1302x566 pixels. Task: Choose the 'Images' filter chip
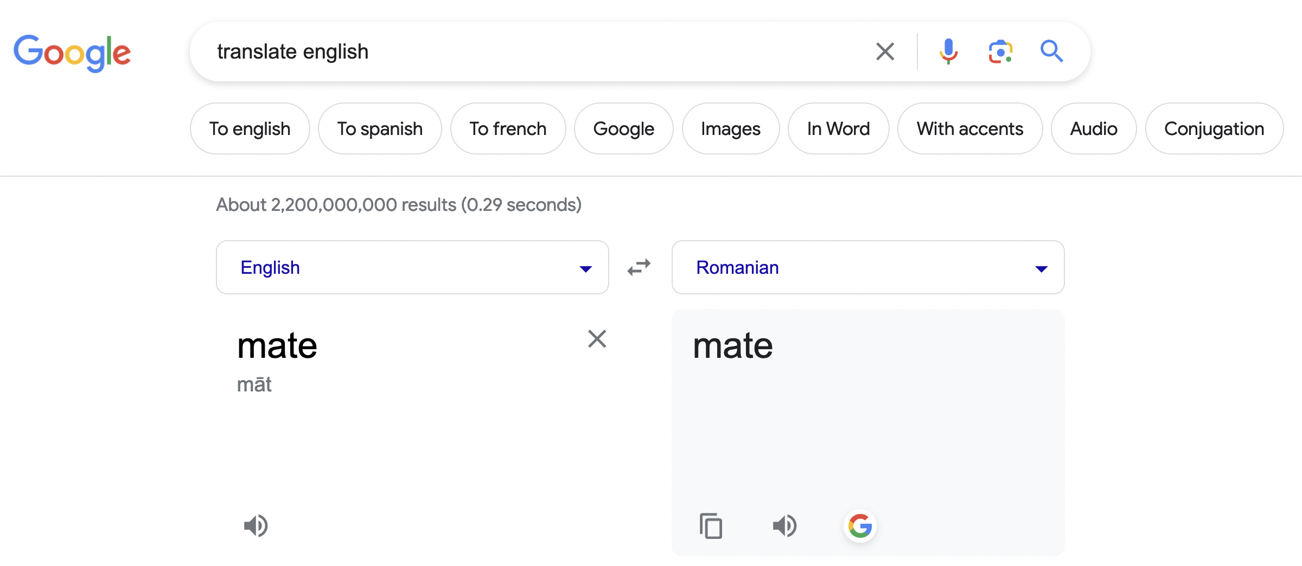click(731, 128)
